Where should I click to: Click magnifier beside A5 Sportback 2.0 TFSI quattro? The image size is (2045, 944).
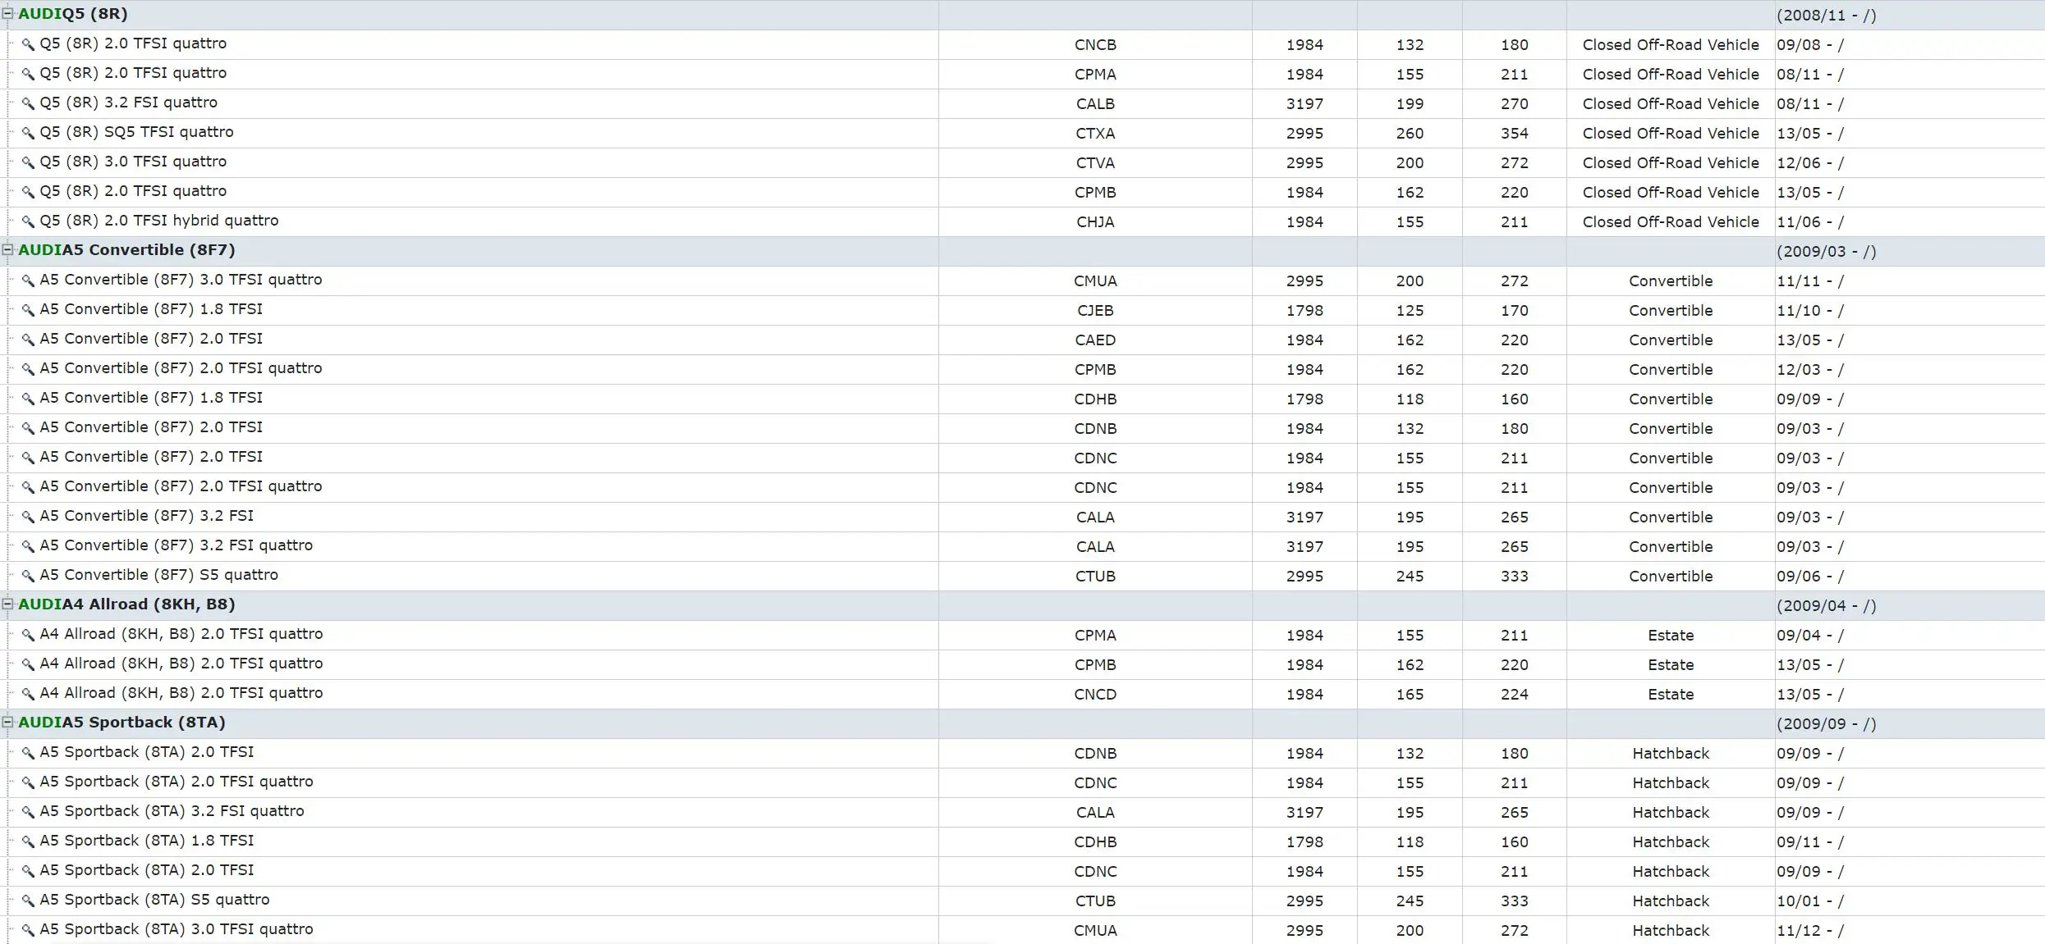tap(28, 783)
